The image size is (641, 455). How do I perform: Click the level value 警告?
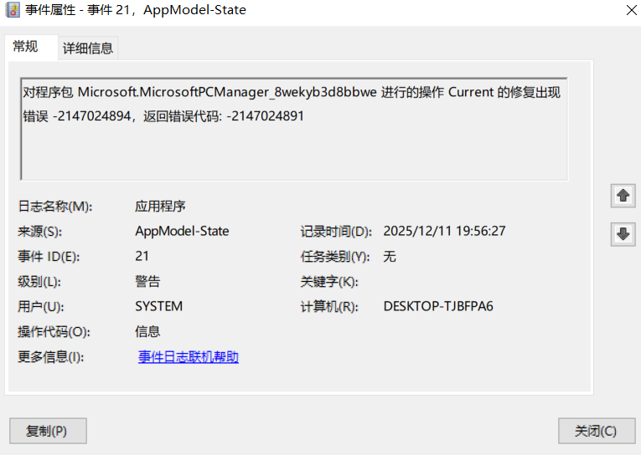click(147, 282)
